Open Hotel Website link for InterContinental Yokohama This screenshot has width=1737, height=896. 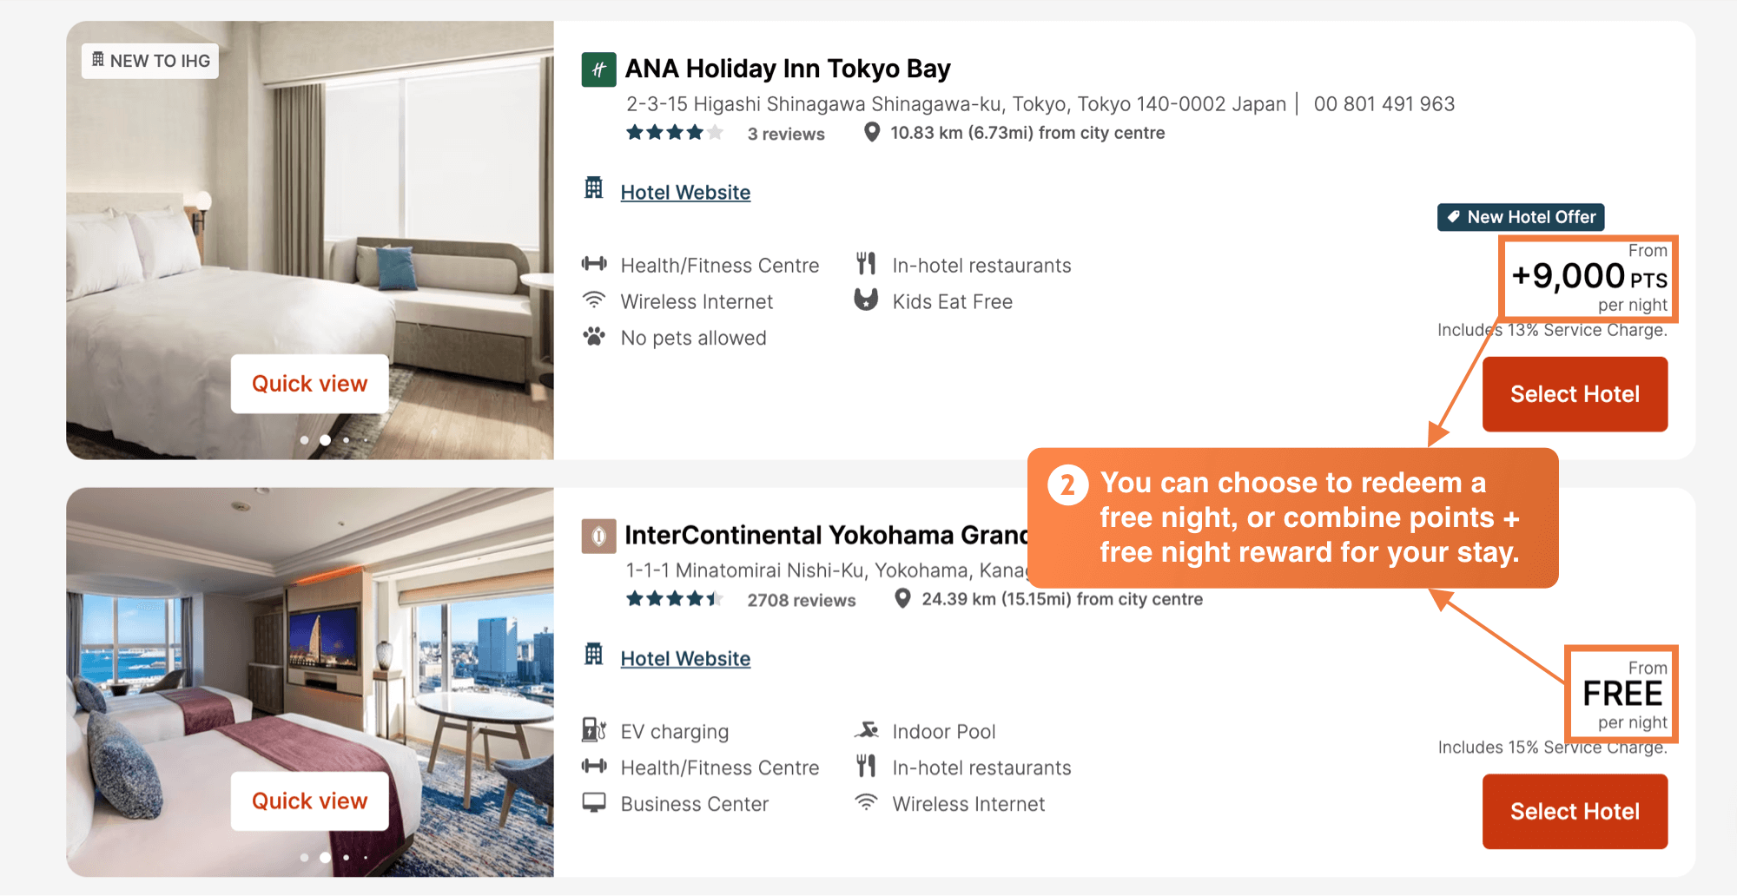coord(685,659)
